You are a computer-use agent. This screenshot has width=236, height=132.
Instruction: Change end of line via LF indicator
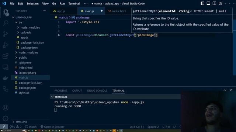point(174,126)
